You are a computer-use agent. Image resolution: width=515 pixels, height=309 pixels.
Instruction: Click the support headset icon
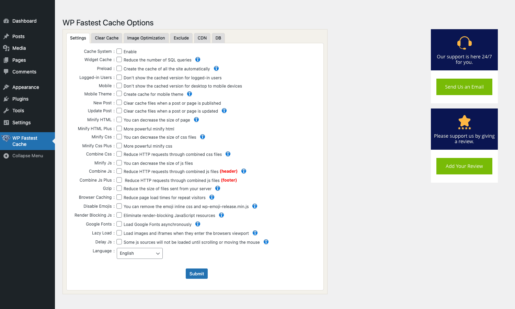(464, 43)
